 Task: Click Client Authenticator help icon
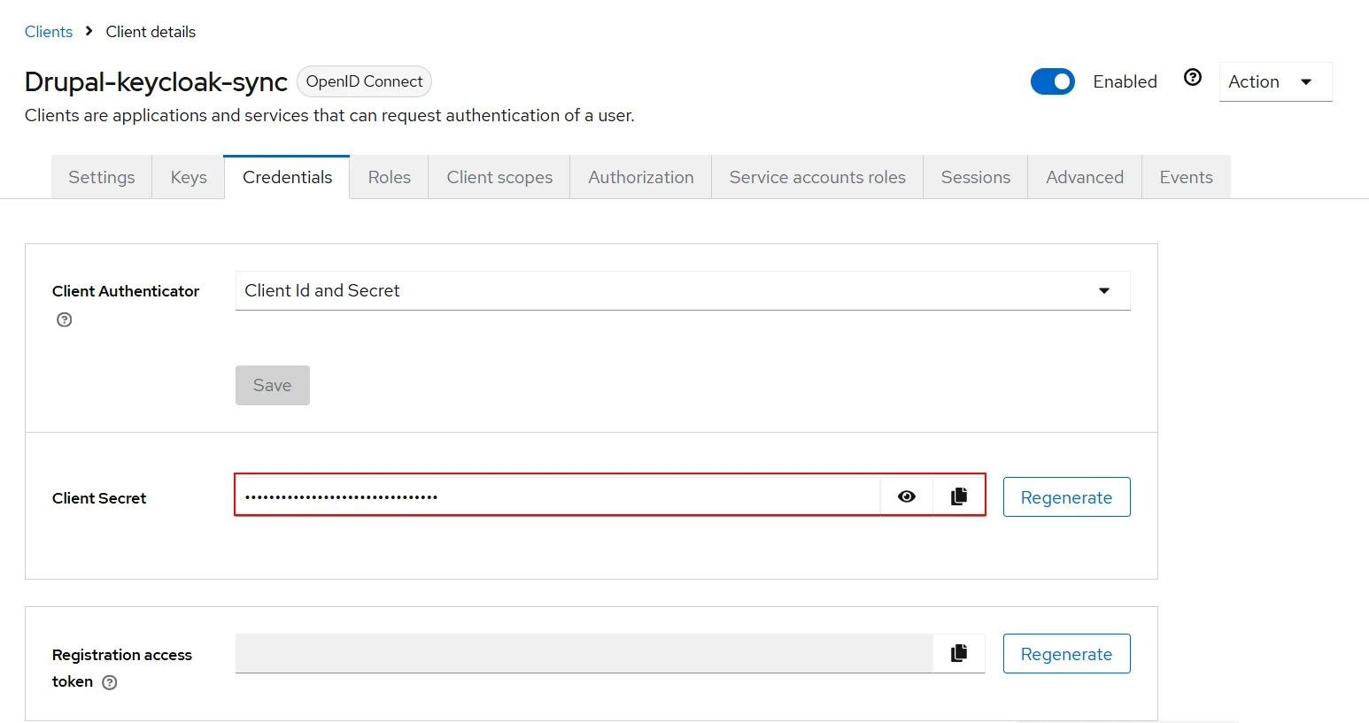point(64,320)
